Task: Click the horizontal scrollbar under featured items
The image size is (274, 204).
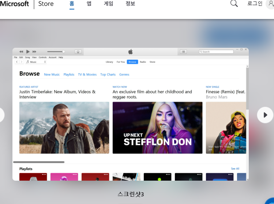Action: pyautogui.click(x=39, y=162)
